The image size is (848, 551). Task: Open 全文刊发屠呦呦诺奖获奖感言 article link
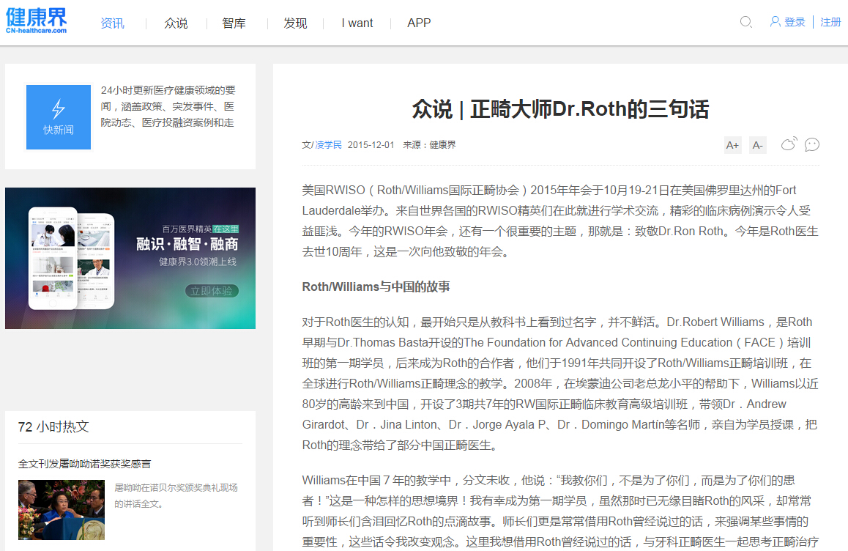[84, 464]
